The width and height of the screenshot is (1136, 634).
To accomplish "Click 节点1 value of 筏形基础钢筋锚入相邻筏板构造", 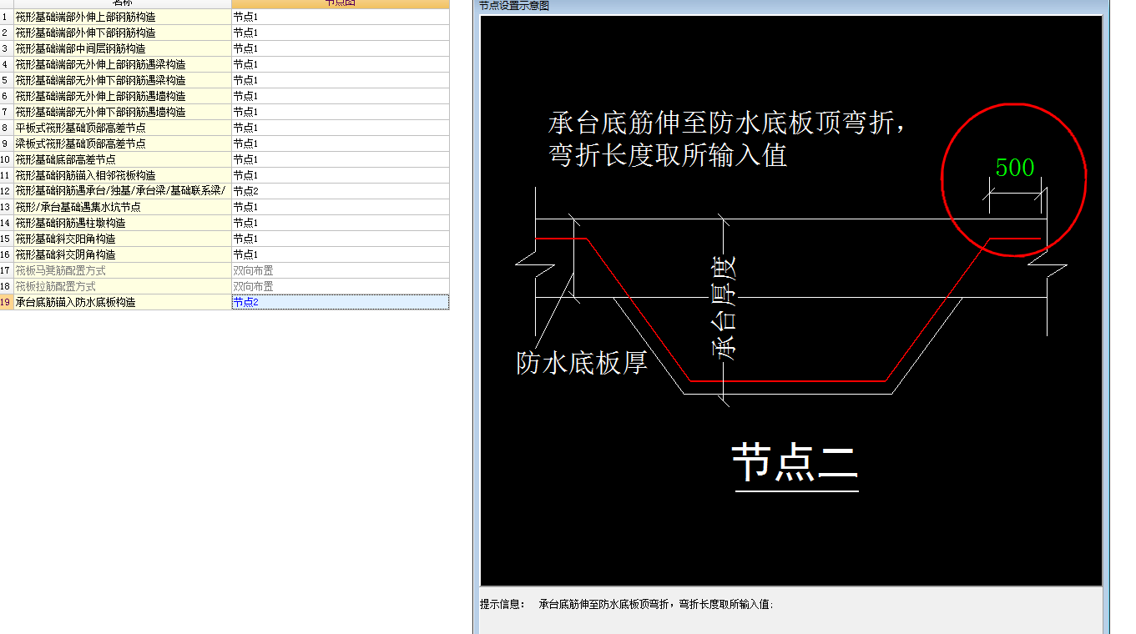I will [341, 175].
